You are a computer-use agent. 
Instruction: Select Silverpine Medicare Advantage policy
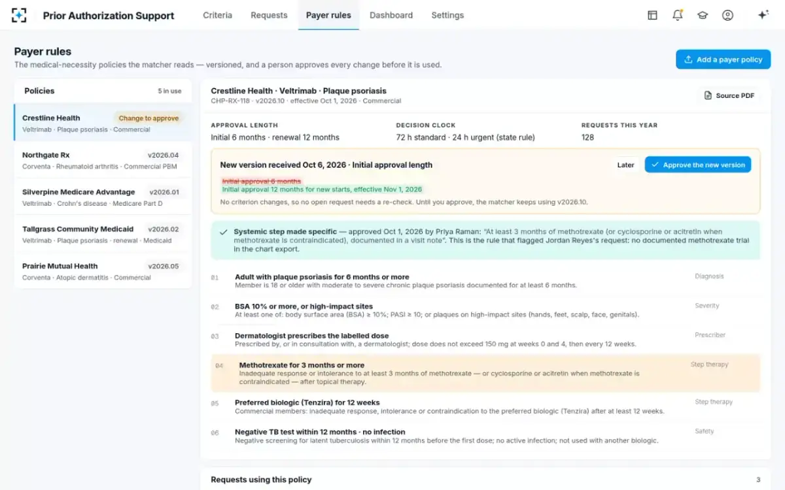[103, 197]
